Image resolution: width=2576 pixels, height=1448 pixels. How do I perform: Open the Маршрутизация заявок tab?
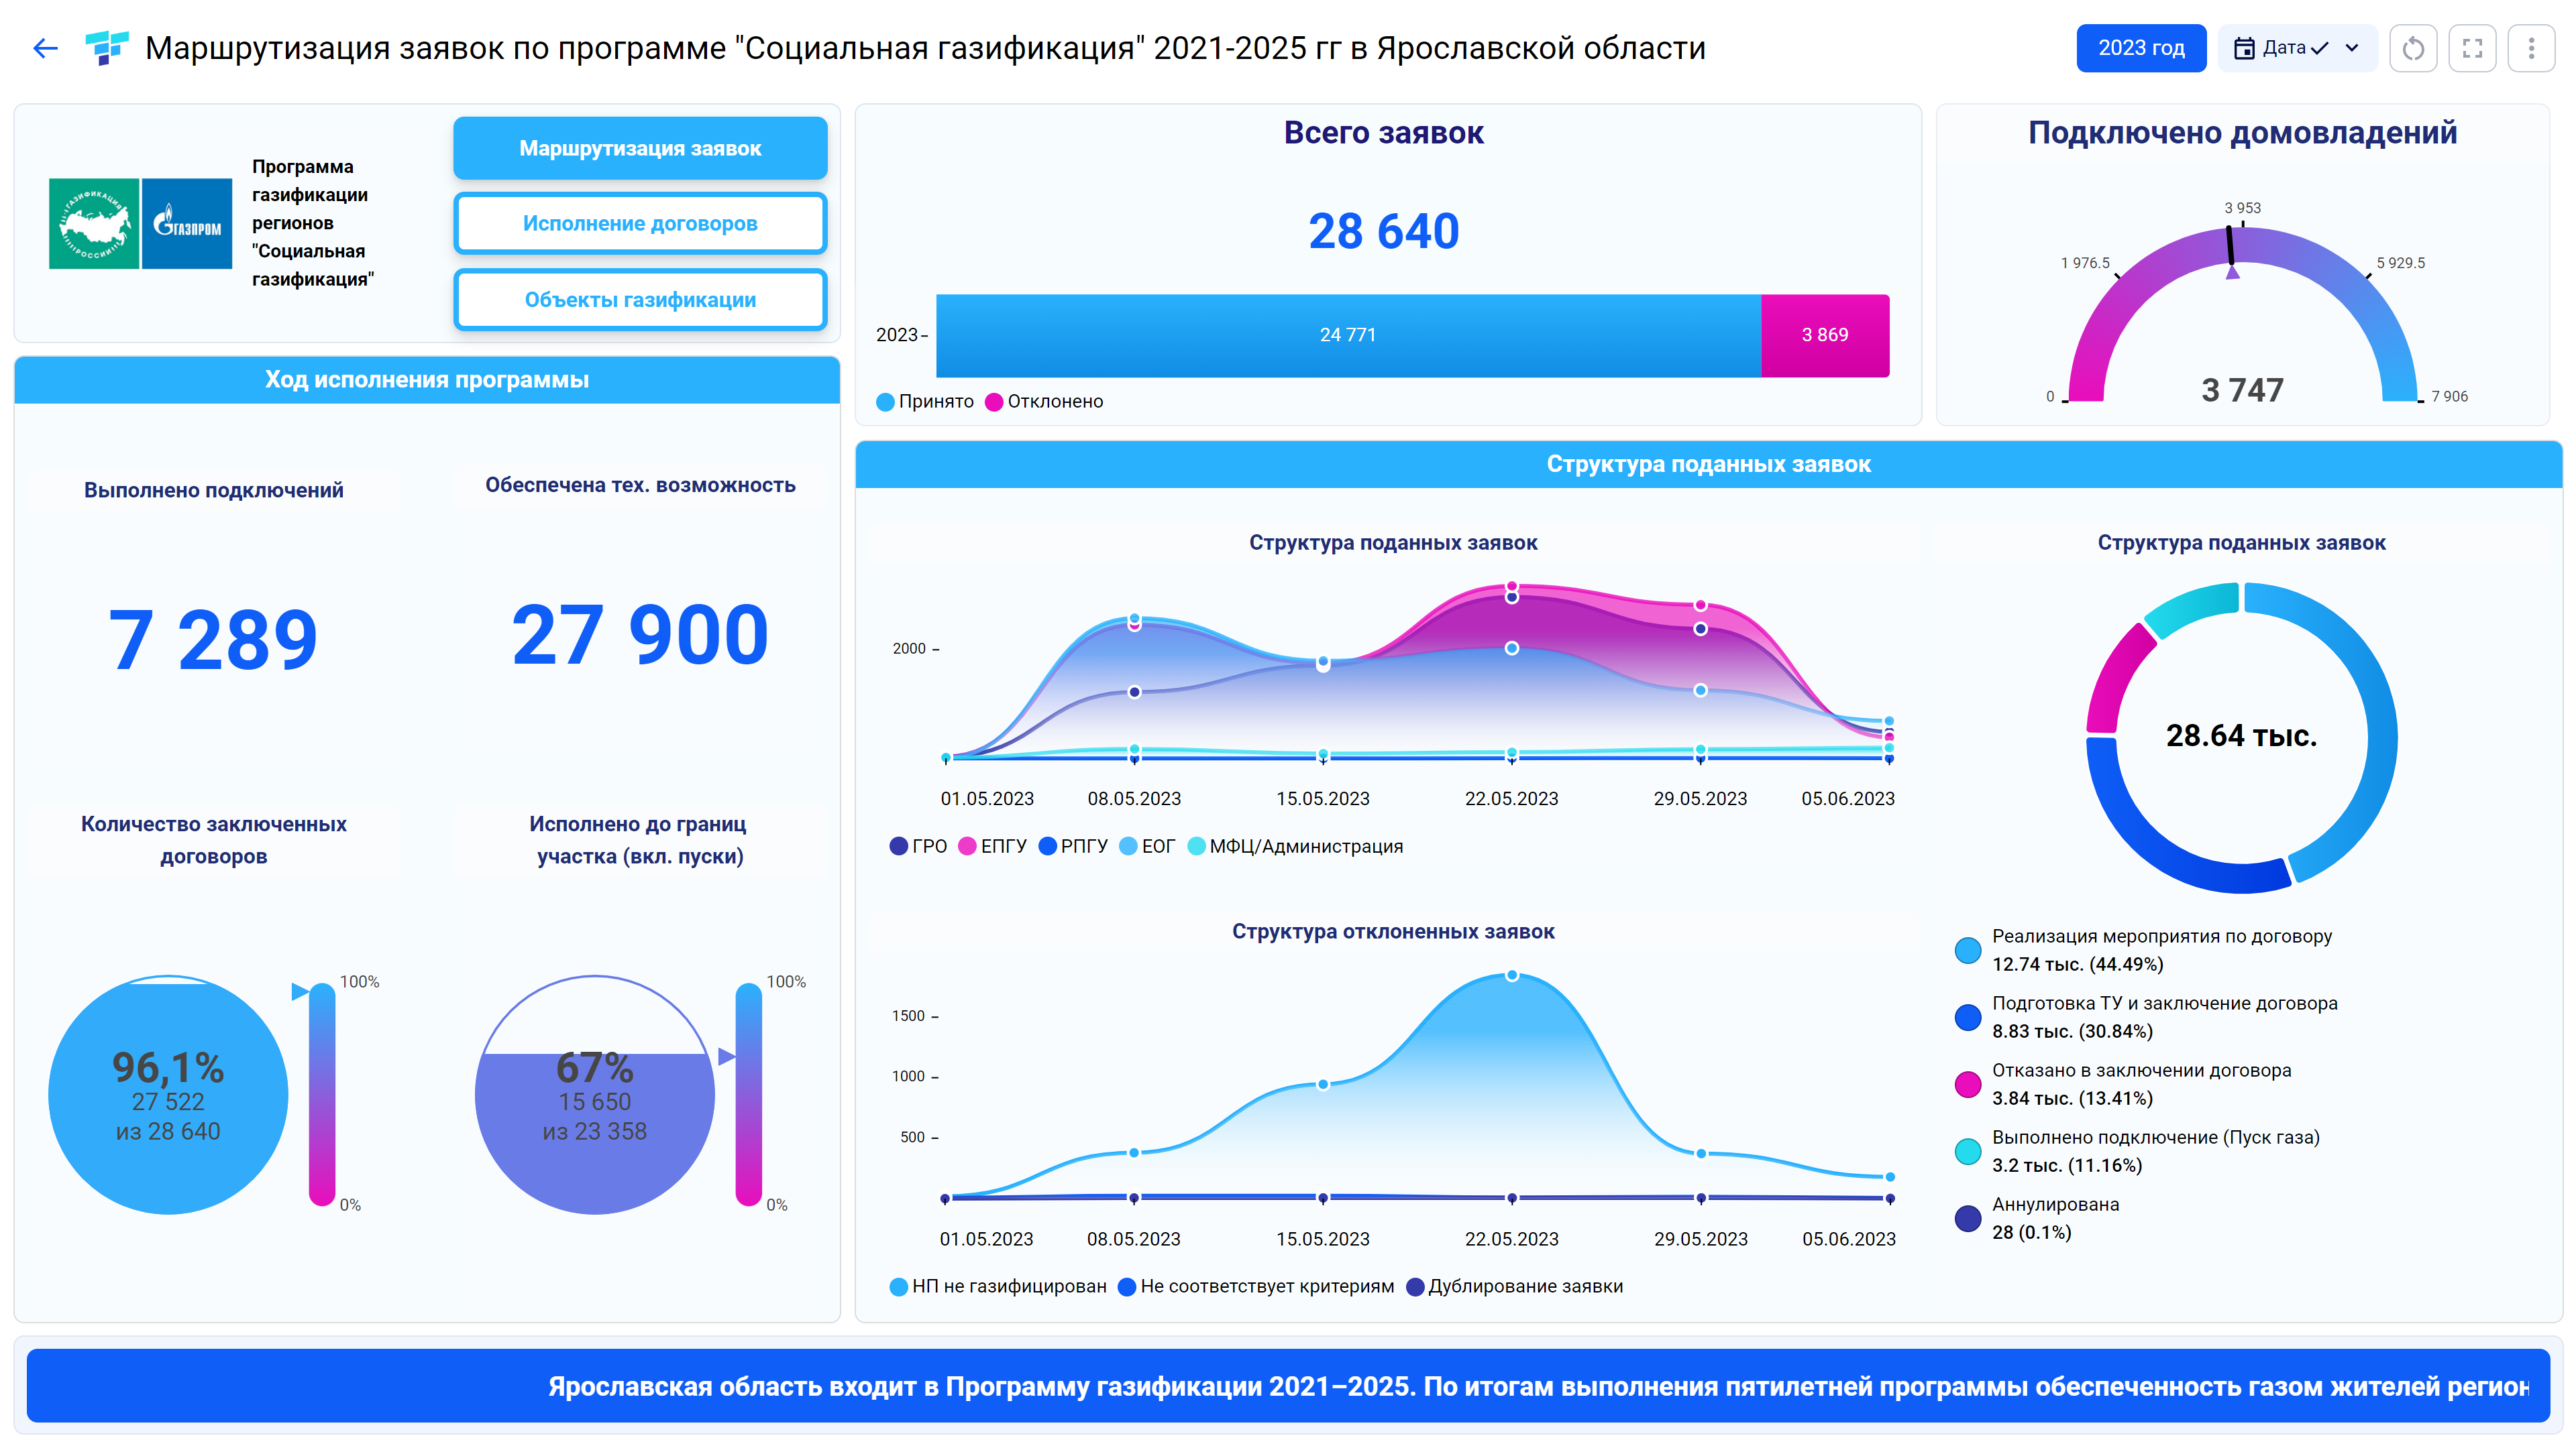[640, 148]
